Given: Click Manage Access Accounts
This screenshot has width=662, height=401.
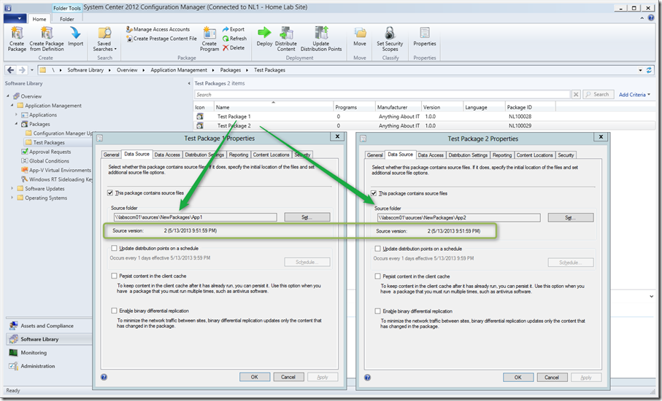Looking at the screenshot, I should coord(158,29).
